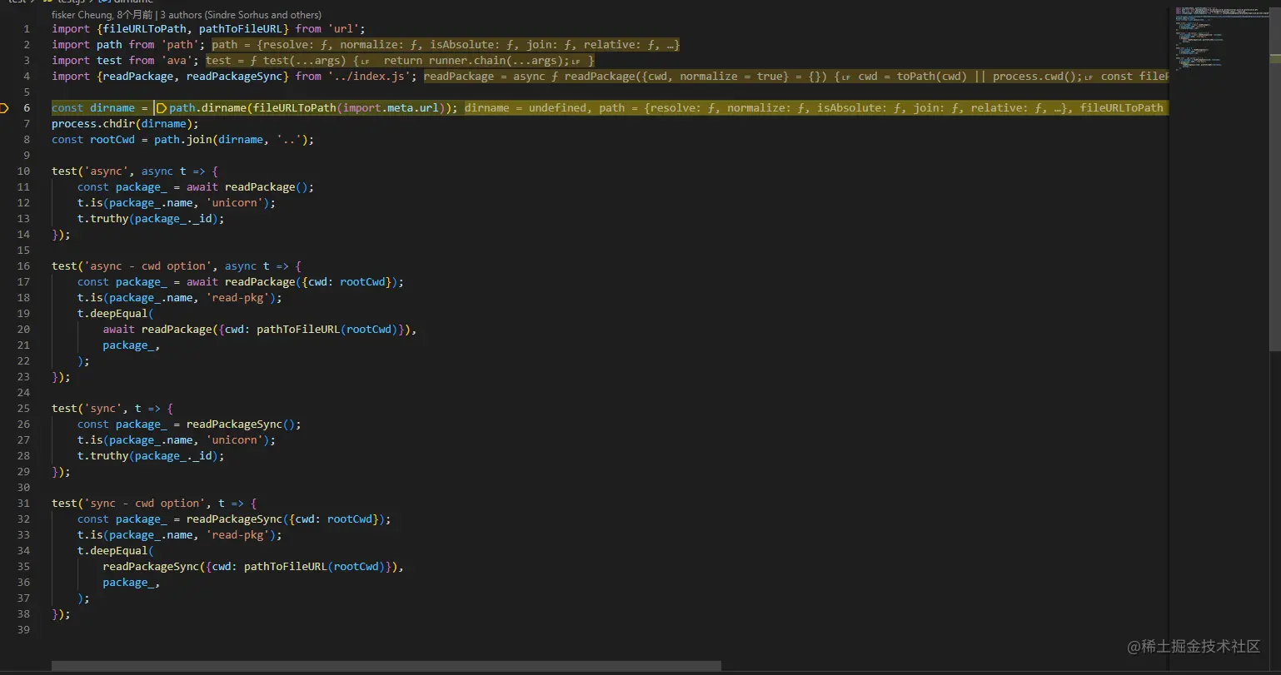Select line number 25 in the gutter
Image resolution: width=1281 pixels, height=675 pixels.
coord(23,409)
